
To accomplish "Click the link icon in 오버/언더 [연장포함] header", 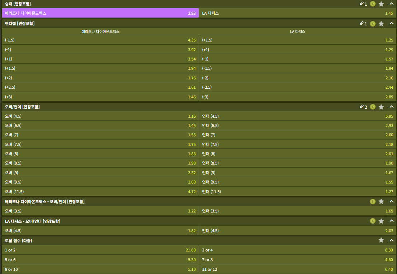I will [362, 107].
